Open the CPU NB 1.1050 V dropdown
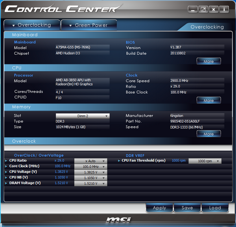 (90, 178)
